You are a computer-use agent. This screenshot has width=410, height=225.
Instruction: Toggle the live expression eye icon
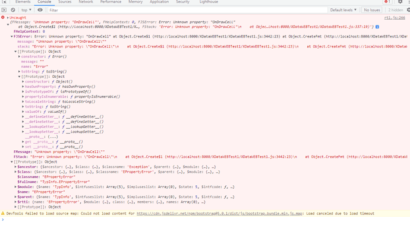tap(40, 10)
